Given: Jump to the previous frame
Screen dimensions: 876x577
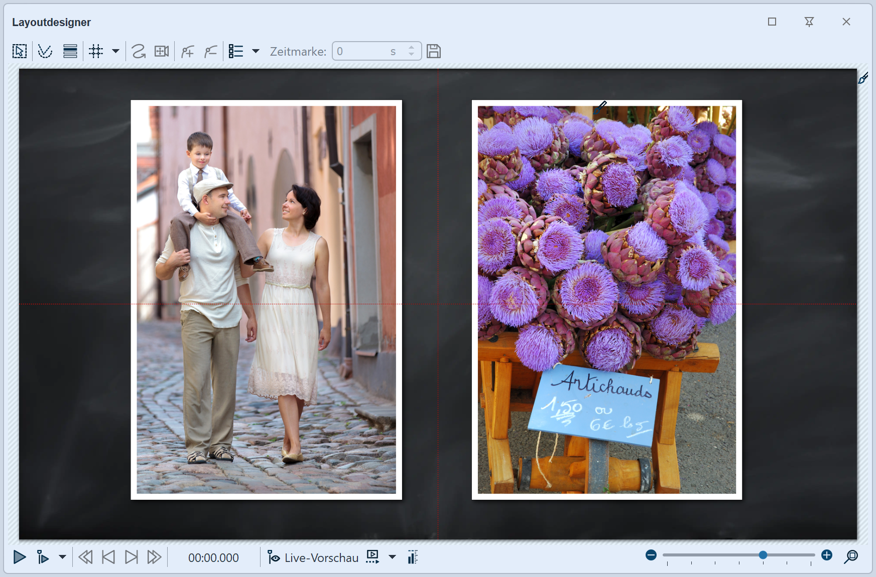Looking at the screenshot, I should coord(108,557).
